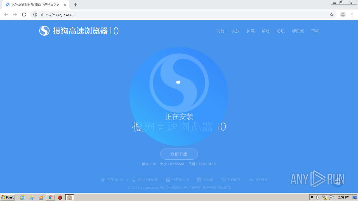Image resolution: width=358 pixels, height=201 pixels.
Task: Open the 免责声明 footer link
Action: 195,188
